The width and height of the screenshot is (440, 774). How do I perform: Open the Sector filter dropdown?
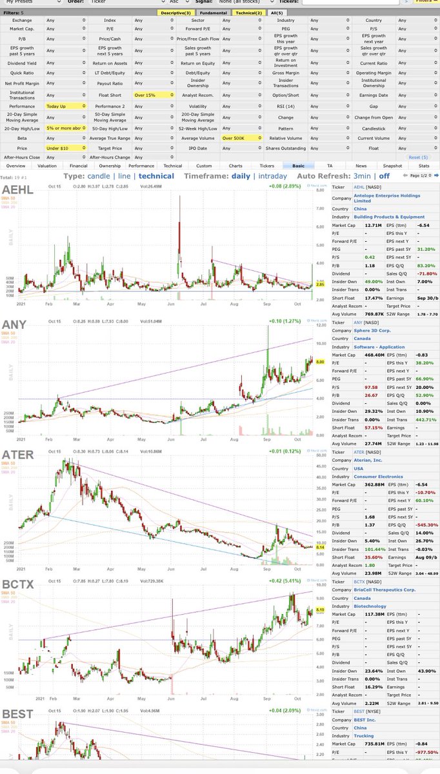pyautogui.click(x=241, y=20)
